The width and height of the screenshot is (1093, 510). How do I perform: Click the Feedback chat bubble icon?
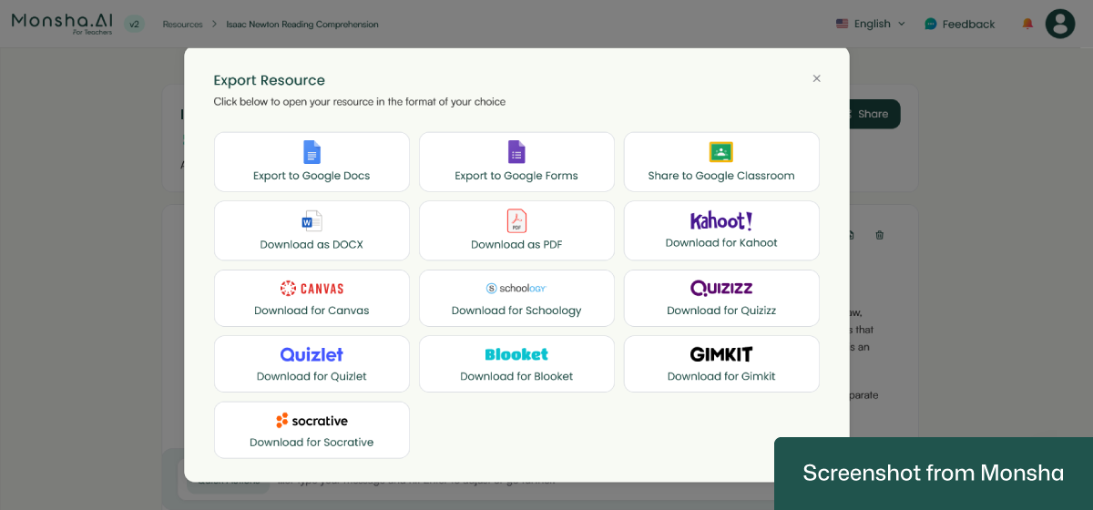tap(930, 24)
